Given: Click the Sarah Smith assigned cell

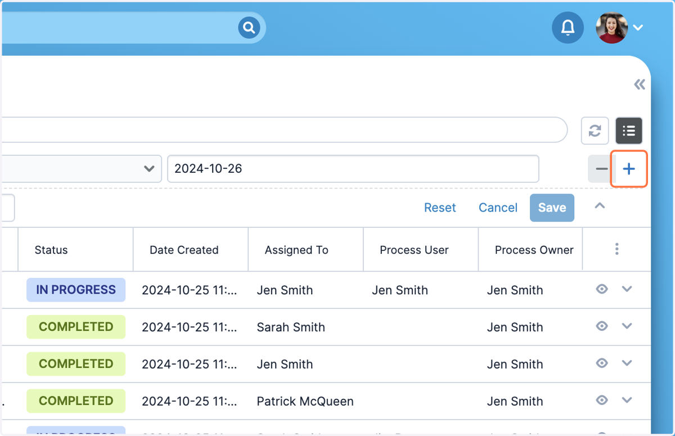Looking at the screenshot, I should coord(291,327).
